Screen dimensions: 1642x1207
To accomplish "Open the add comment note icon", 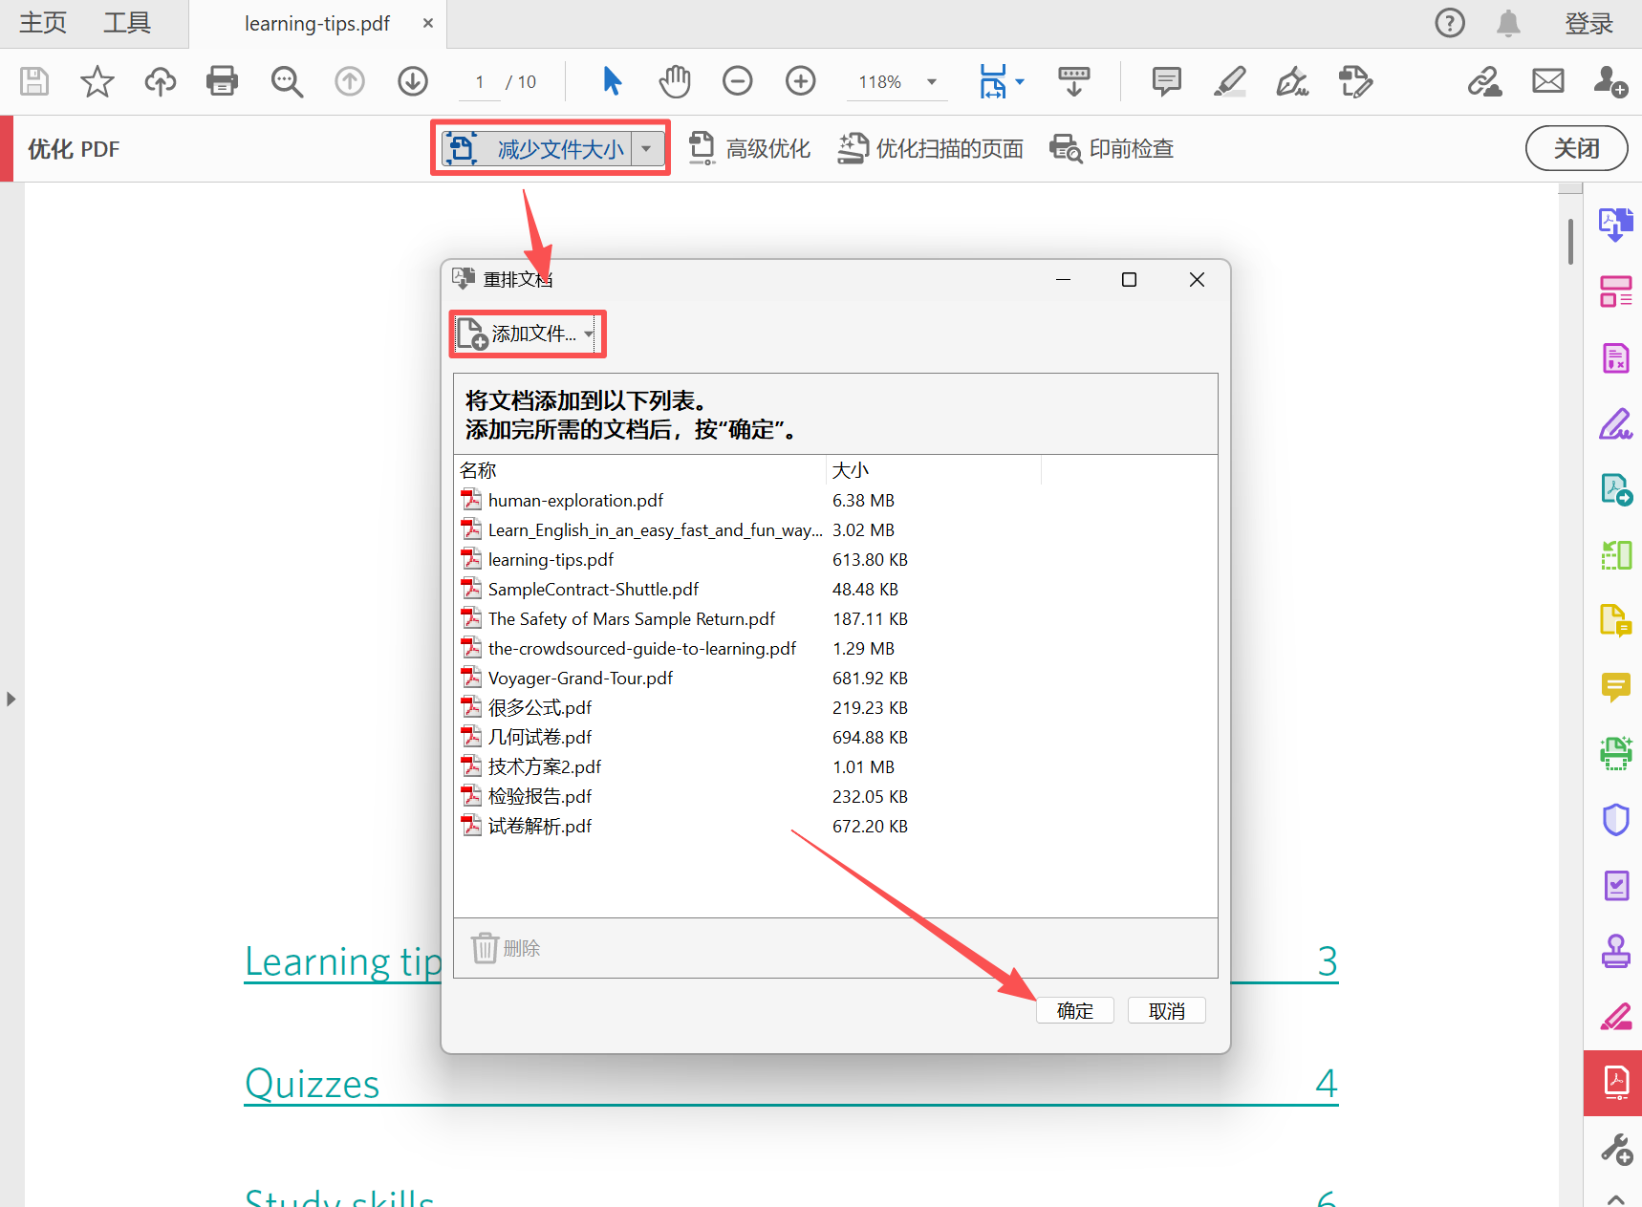I will point(1166,81).
